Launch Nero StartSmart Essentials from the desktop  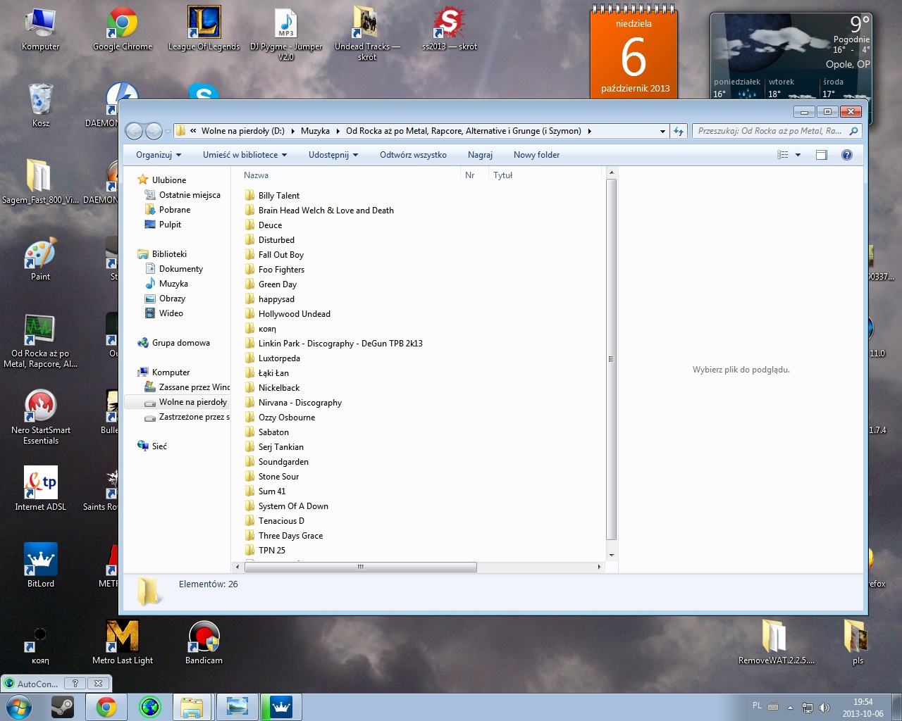40,417
